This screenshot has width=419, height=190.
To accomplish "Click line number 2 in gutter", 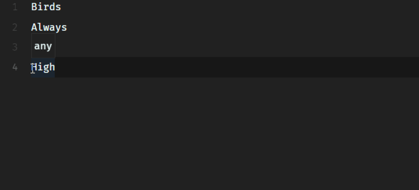I will tap(15, 27).
